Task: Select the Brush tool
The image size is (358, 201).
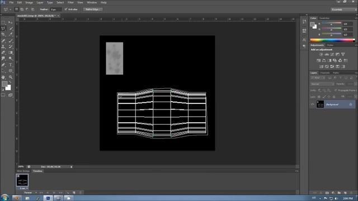Action: [x=11, y=41]
